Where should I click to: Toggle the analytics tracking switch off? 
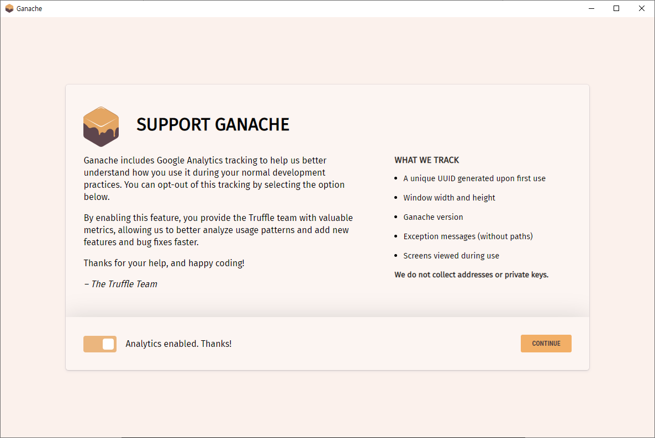click(x=100, y=344)
